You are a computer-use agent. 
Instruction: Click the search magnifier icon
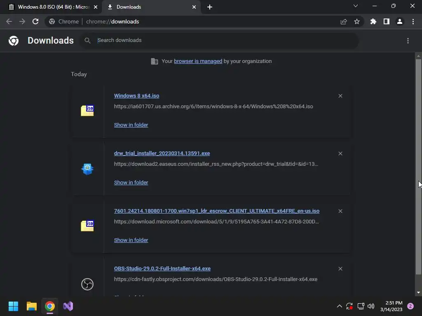pyautogui.click(x=87, y=41)
